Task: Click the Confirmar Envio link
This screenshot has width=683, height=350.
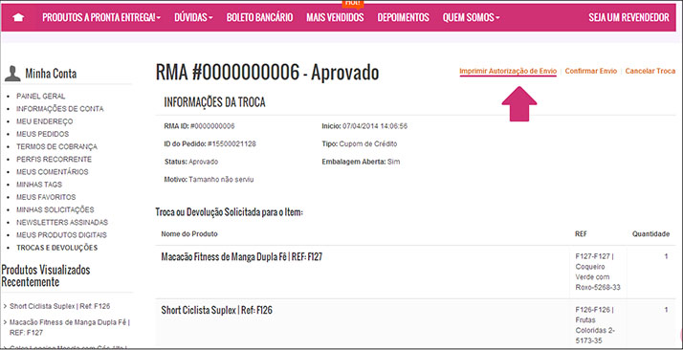Action: coord(591,71)
